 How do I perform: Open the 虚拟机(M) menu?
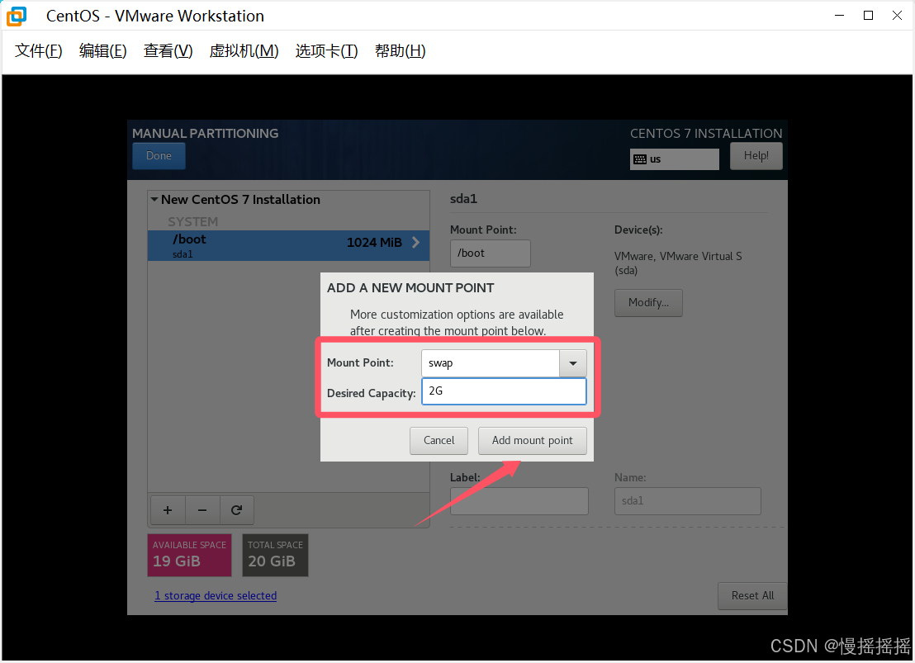(x=244, y=50)
